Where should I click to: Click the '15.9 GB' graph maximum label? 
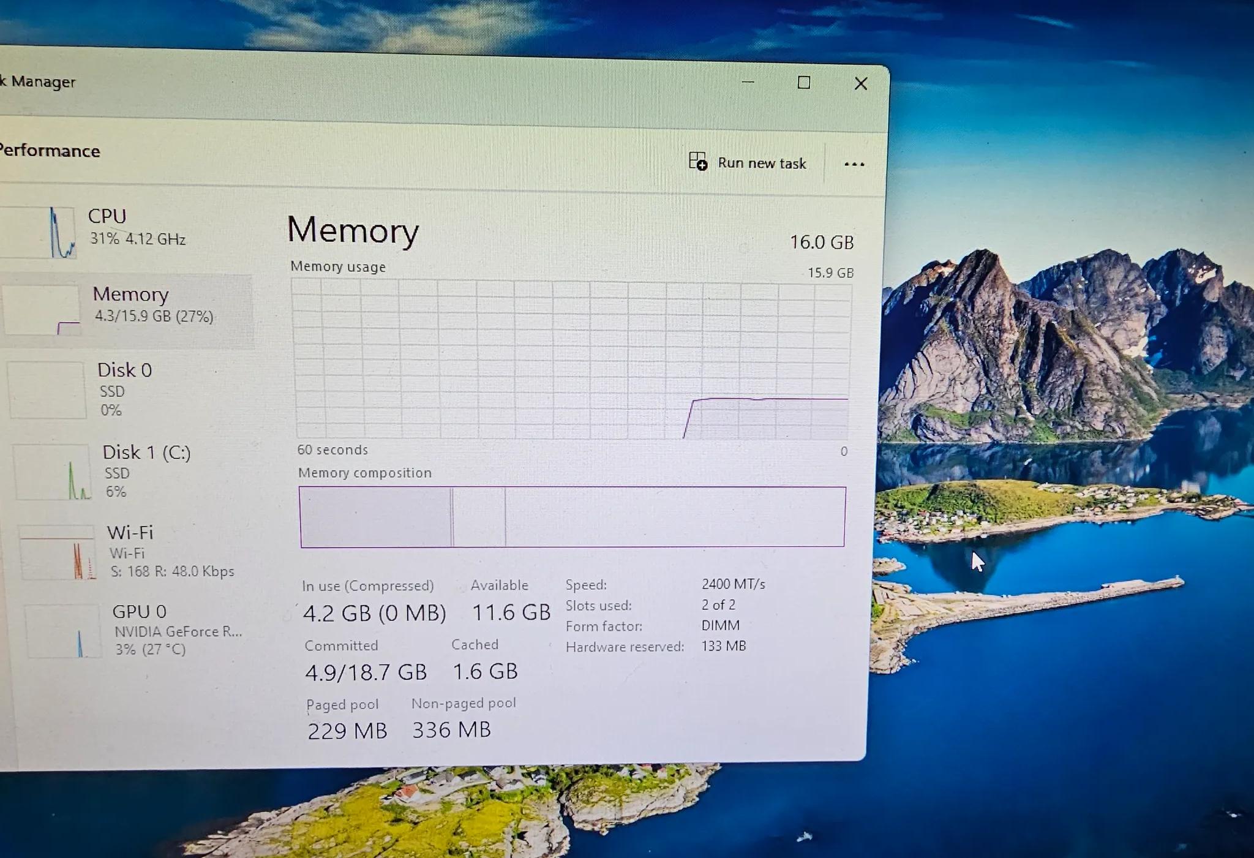[830, 273]
